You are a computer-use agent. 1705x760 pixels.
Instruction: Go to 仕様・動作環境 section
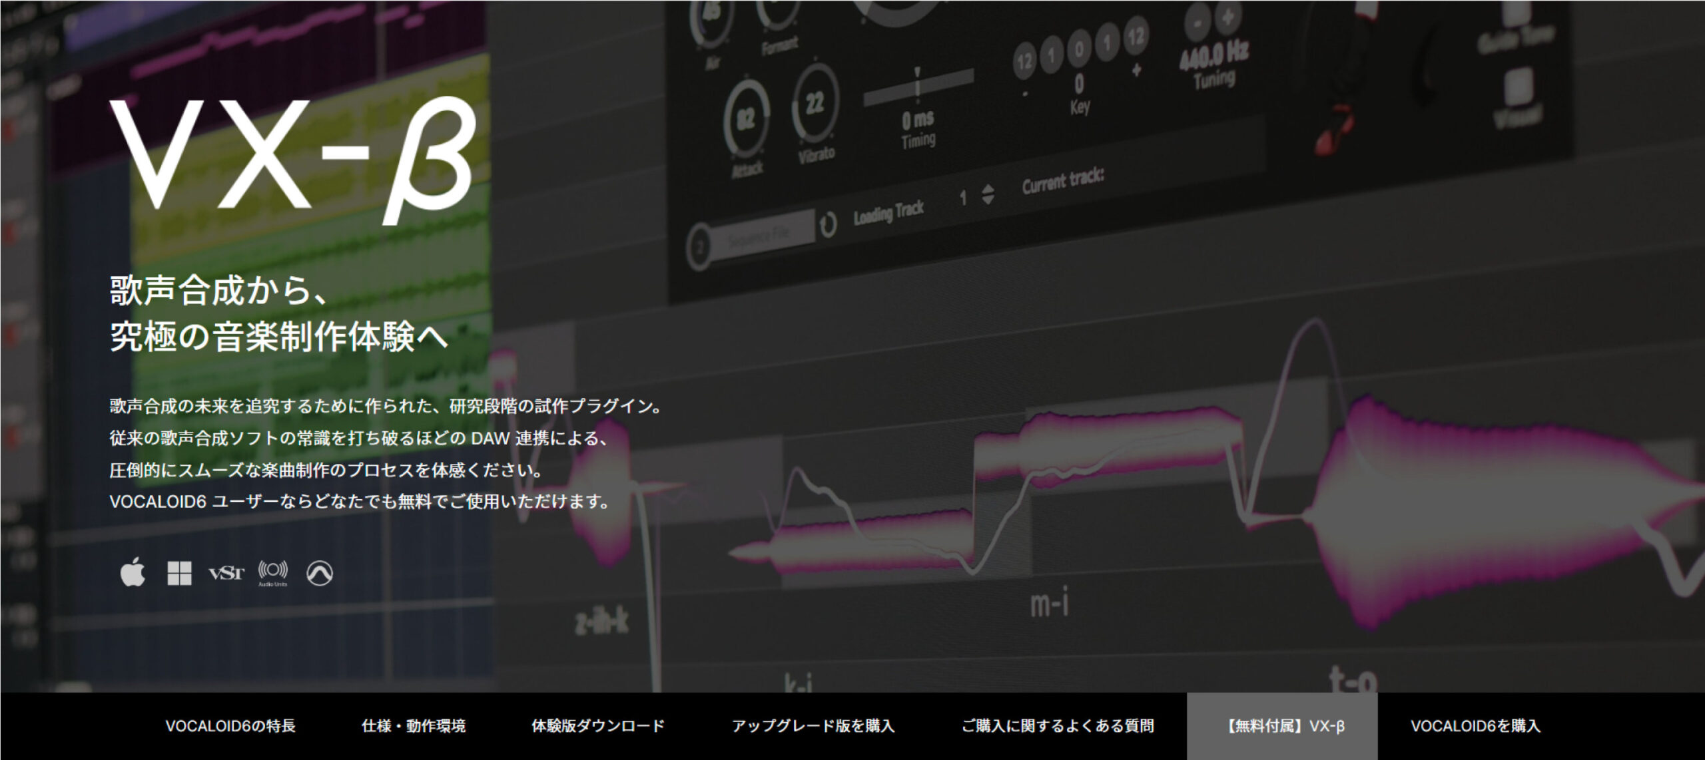click(x=414, y=726)
